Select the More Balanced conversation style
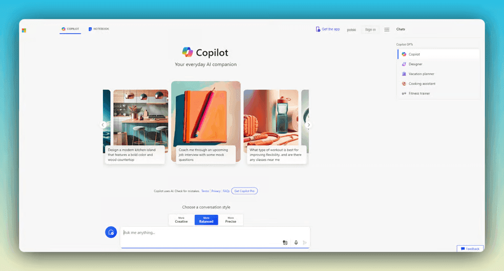Viewport: 504px width, 271px height. click(206, 220)
